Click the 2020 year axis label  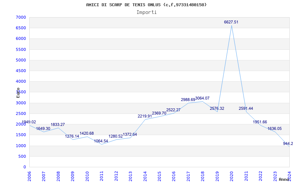(232, 176)
